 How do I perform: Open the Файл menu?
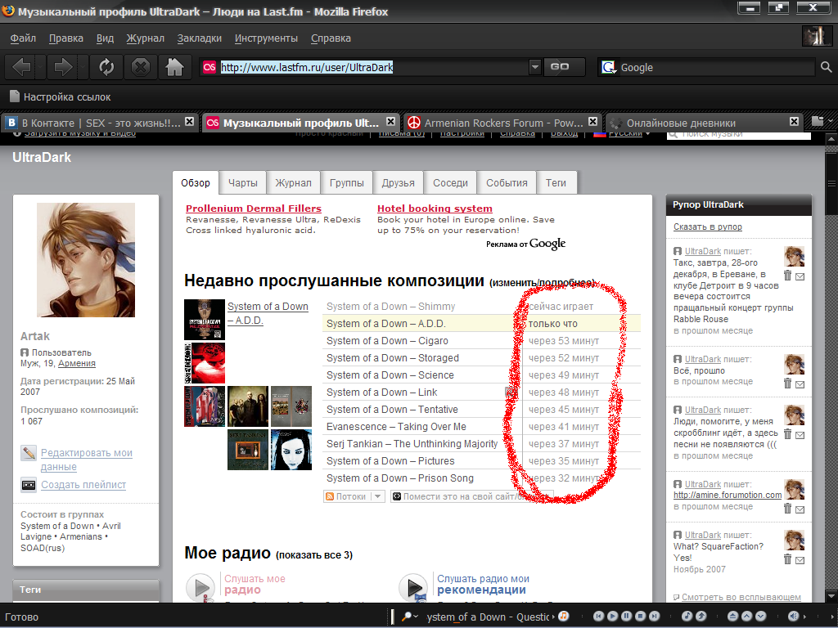click(x=23, y=38)
